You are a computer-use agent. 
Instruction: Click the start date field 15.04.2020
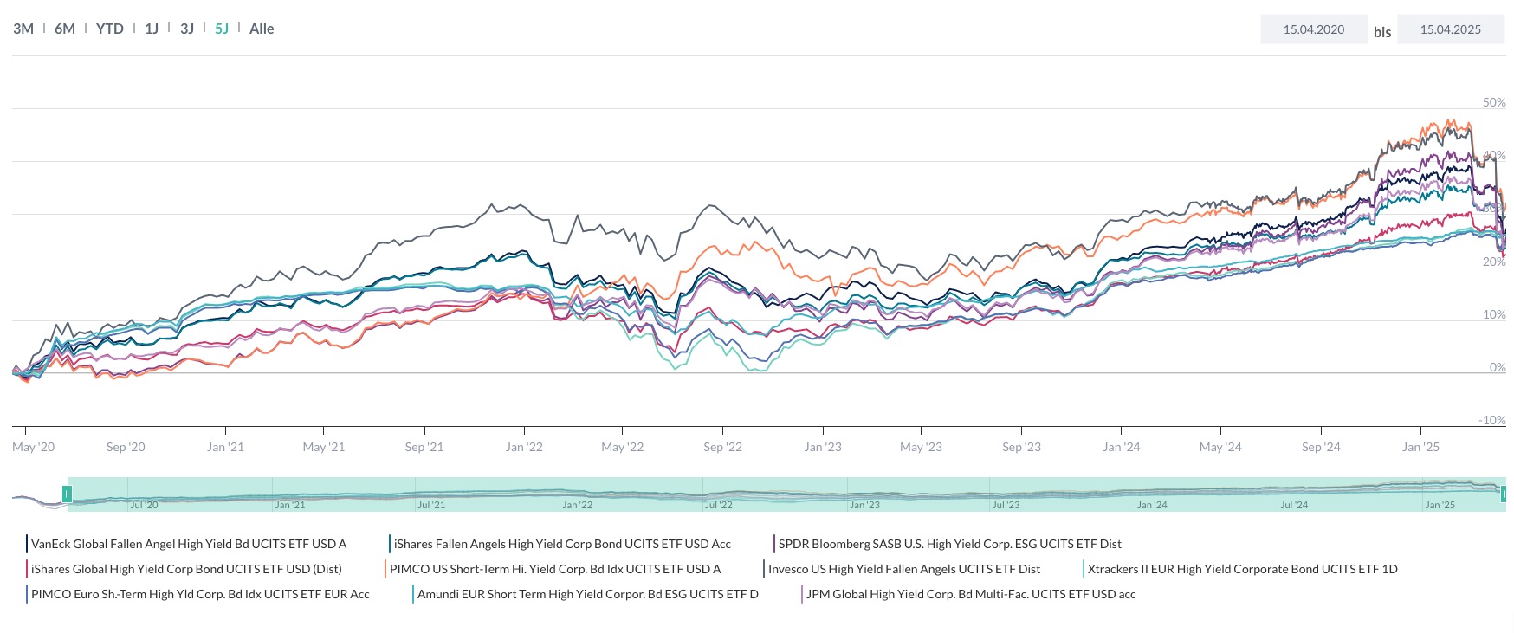coord(1313,29)
